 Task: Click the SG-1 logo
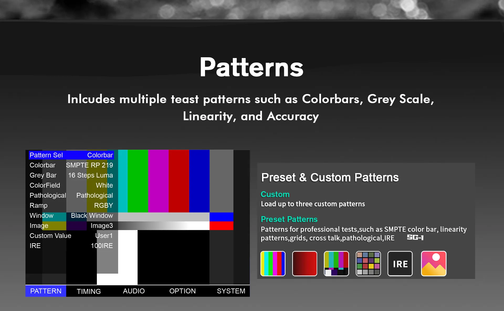(415, 237)
